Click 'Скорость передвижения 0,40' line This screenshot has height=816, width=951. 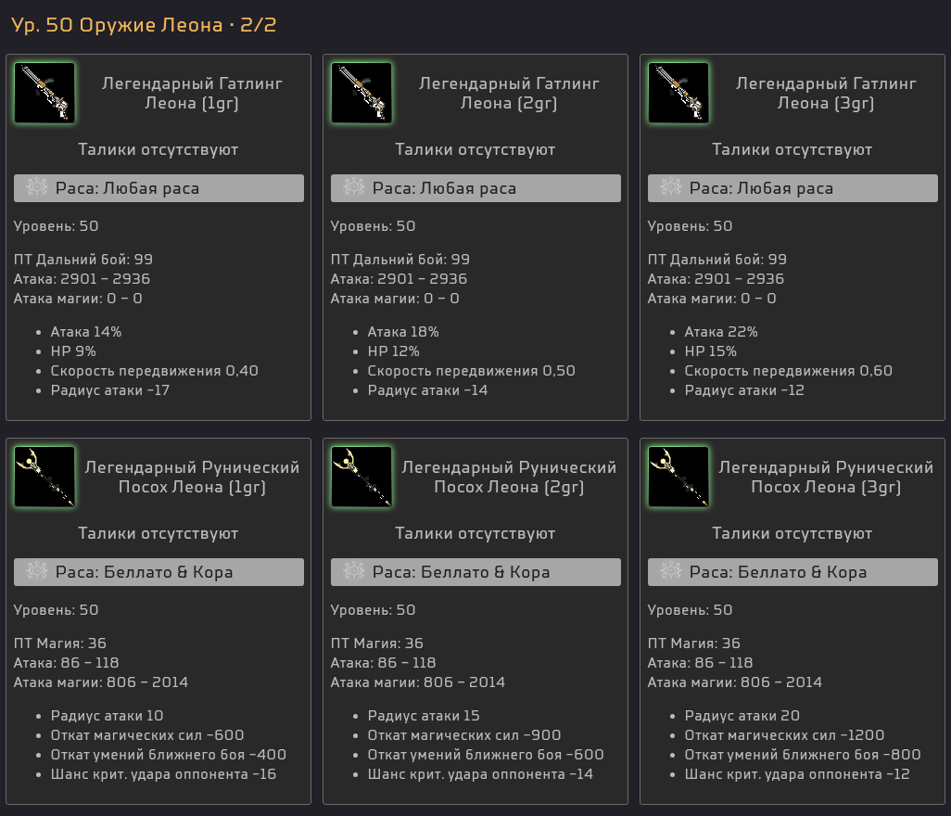tap(154, 371)
